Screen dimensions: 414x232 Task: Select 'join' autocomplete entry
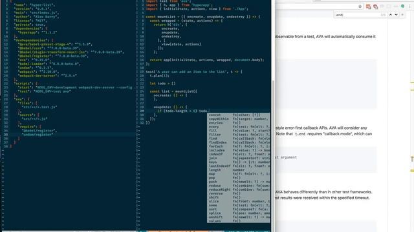(239, 158)
